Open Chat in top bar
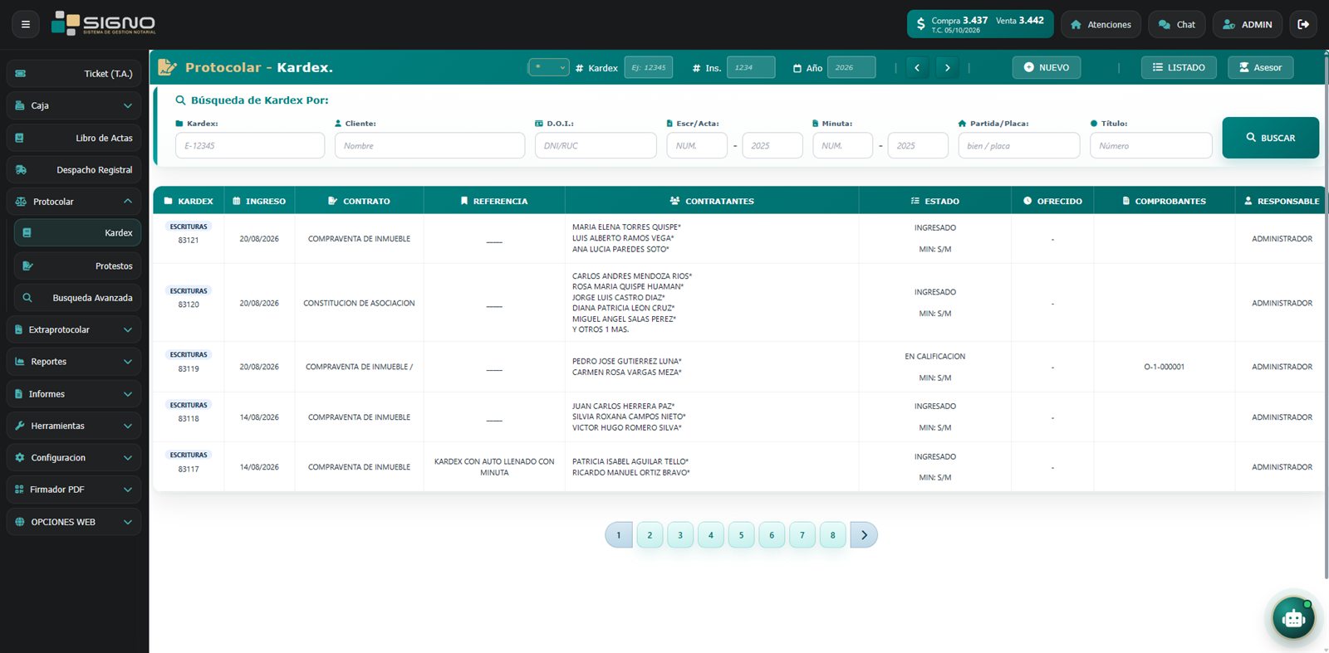Image resolution: width=1329 pixels, height=653 pixels. point(1177,24)
